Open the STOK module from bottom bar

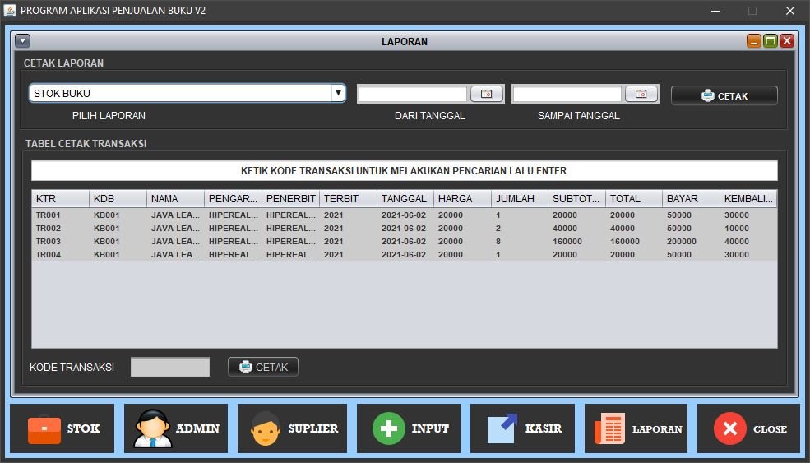62,428
